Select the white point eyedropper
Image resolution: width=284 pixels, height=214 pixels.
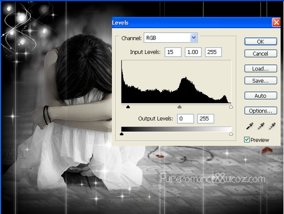[272, 126]
